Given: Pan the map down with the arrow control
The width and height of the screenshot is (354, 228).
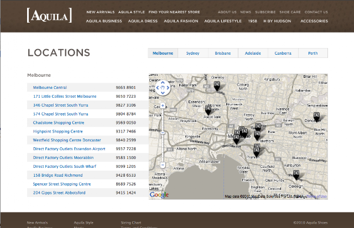Looking at the screenshot, I should pos(163,93).
